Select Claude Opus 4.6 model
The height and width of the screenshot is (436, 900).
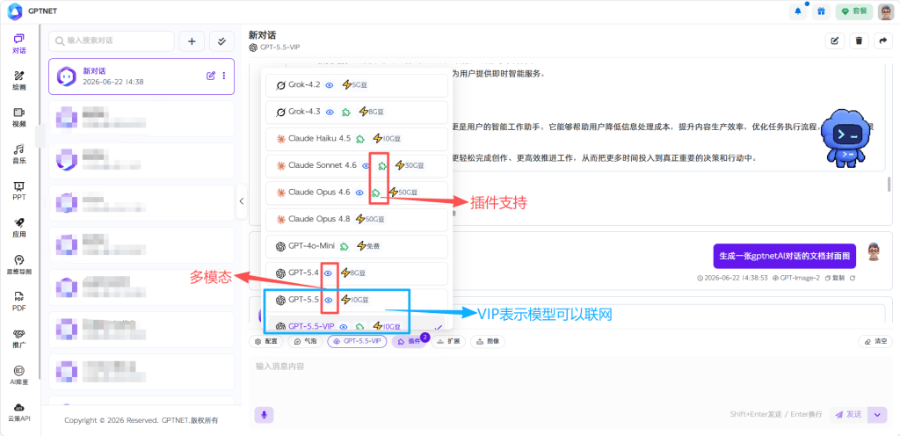coord(357,193)
